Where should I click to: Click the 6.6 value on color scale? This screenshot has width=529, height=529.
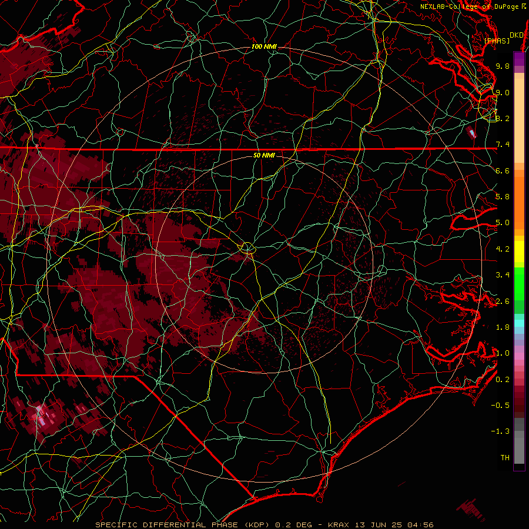click(x=503, y=170)
